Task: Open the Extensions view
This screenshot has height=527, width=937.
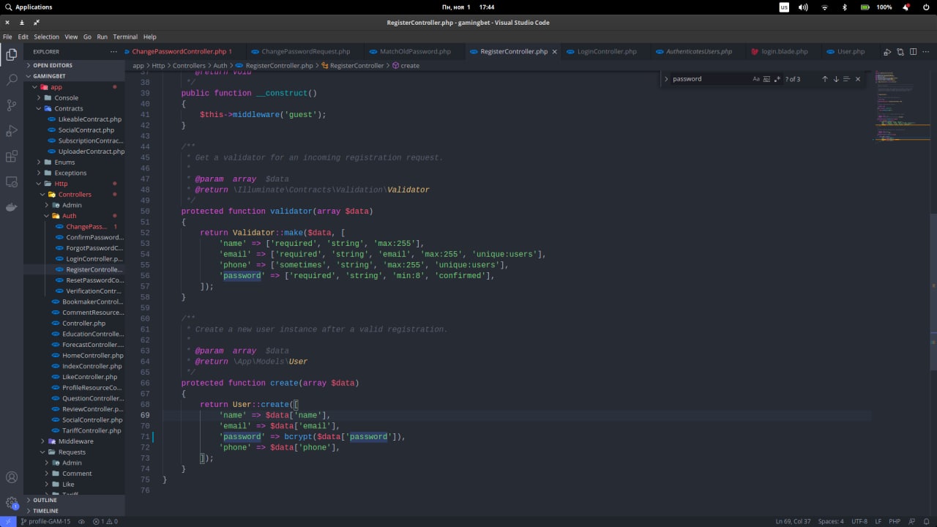Action: [x=12, y=157]
